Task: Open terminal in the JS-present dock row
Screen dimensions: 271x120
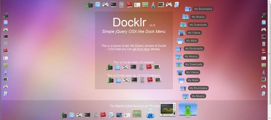Action: click(133, 67)
